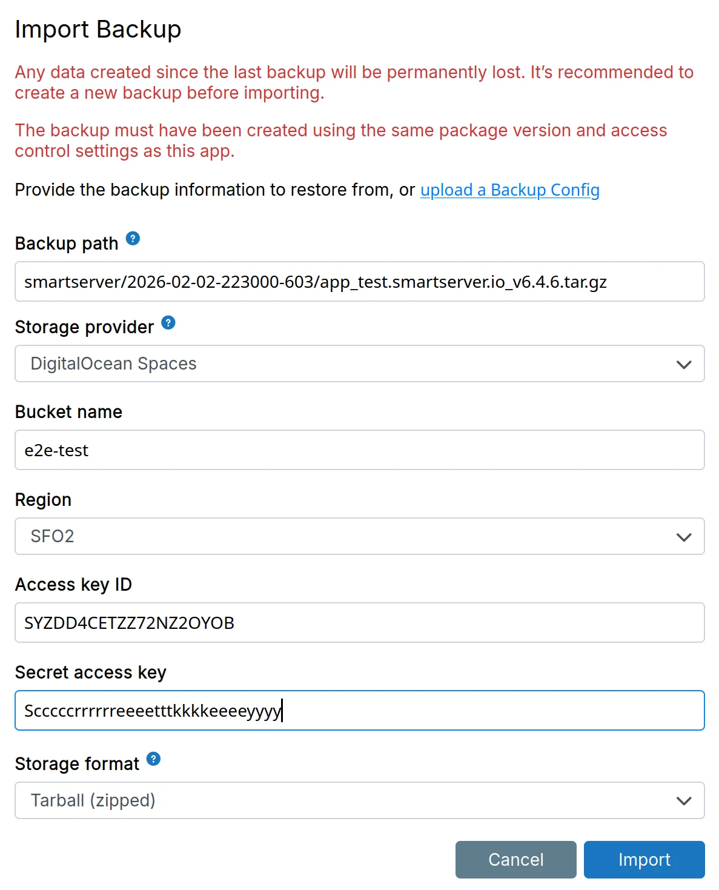
Task: Select the e2e-test bucket text
Action: point(56,450)
